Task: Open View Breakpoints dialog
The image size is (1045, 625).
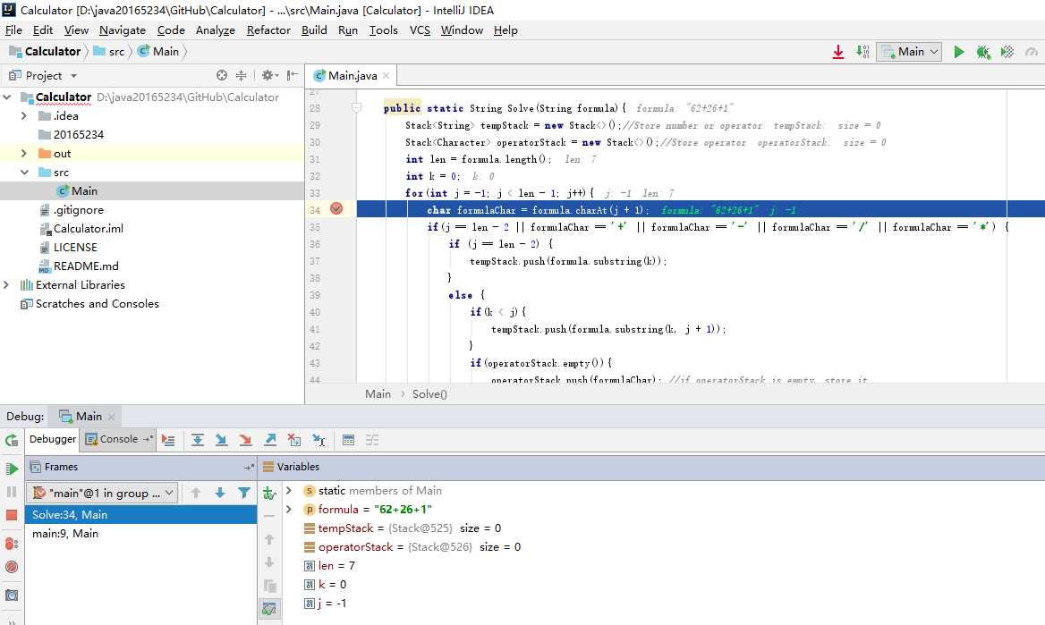Action: 12,544
